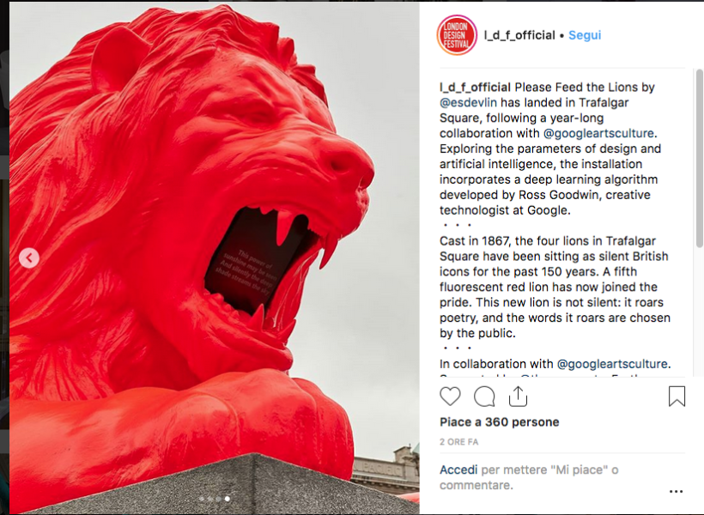
Task: Click the Accedi login link
Action: tap(458, 470)
